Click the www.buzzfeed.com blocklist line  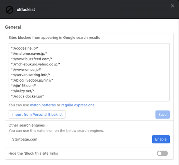(32, 59)
